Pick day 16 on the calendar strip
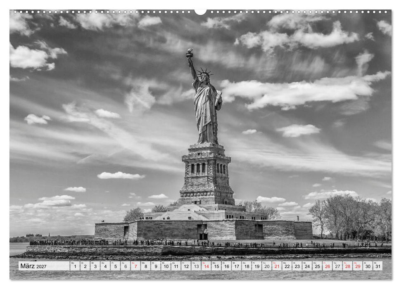 [x=227, y=266]
